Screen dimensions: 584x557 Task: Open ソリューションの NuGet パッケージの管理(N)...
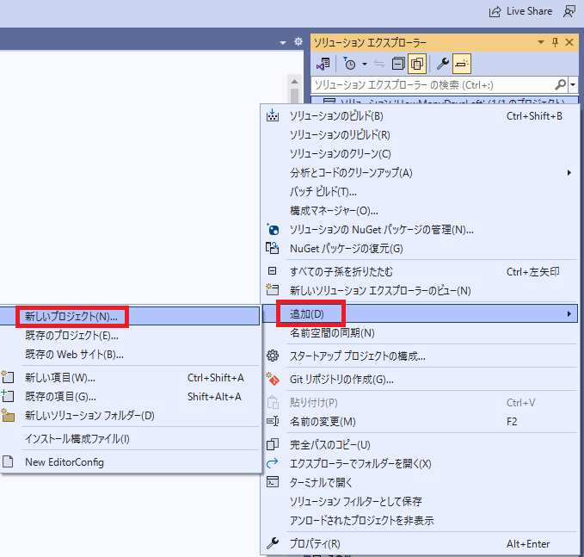pos(421,230)
